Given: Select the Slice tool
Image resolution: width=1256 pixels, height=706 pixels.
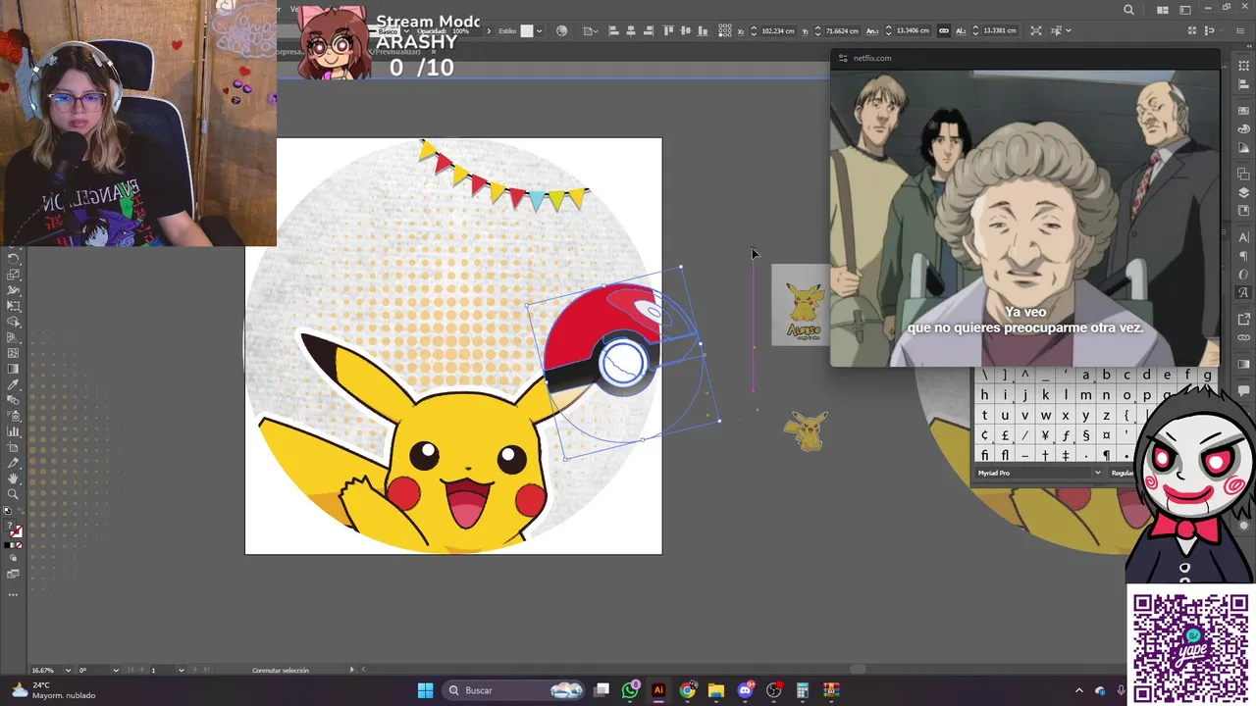Looking at the screenshot, I should (x=14, y=463).
